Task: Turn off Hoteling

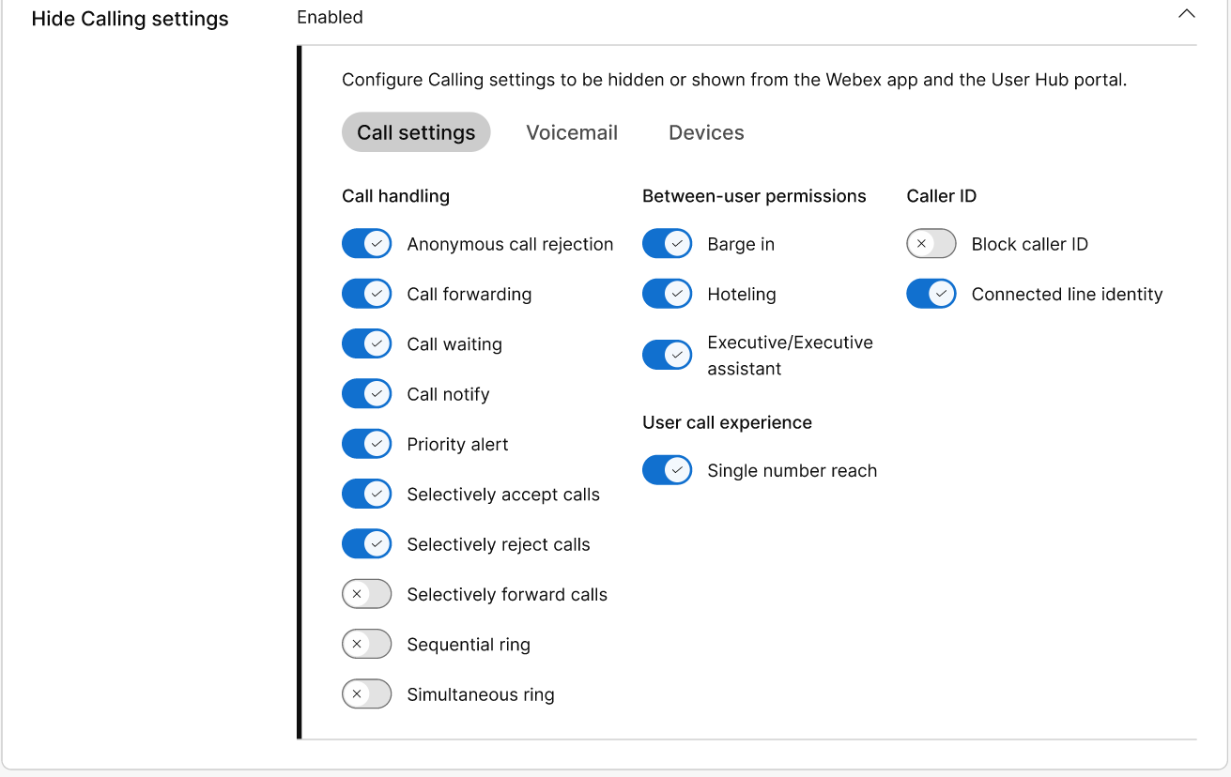Action: click(x=668, y=293)
